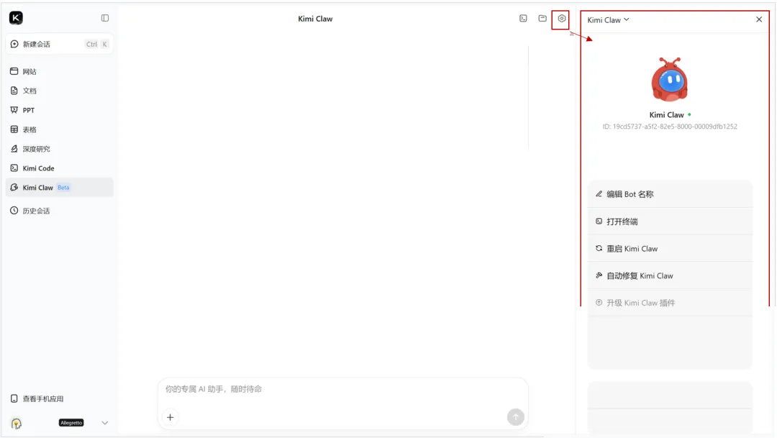Viewport: 777px width, 438px height.
Task: Open the 网站 section
Action: [60, 71]
